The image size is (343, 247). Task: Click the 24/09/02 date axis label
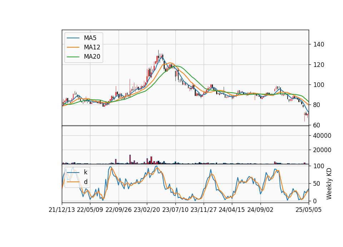(x=260, y=210)
